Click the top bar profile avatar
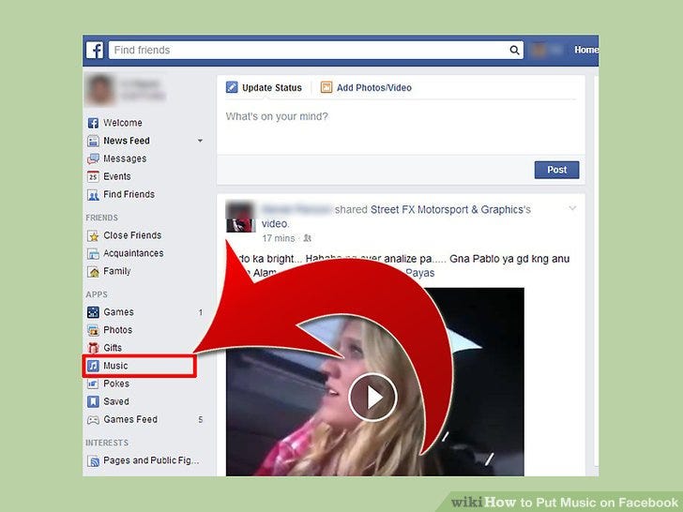Screen dimensions: 683x512 coord(539,50)
